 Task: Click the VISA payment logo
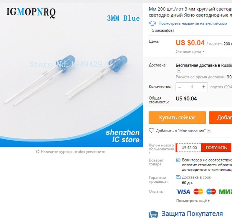(x=183, y=191)
